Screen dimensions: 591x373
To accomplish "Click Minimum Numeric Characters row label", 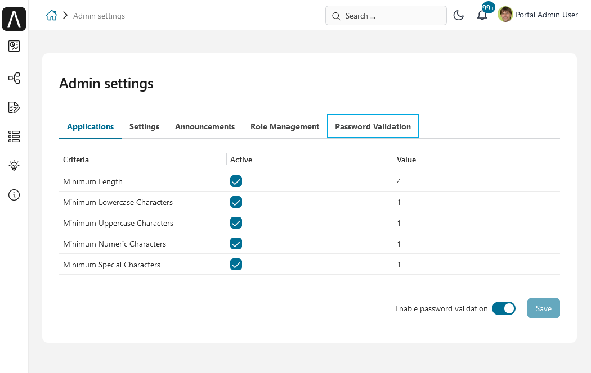I will (x=115, y=244).
